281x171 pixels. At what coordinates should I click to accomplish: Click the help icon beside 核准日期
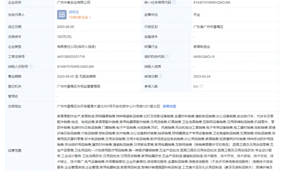tap(160, 76)
